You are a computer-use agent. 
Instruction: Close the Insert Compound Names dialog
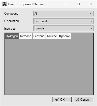click(91, 4)
